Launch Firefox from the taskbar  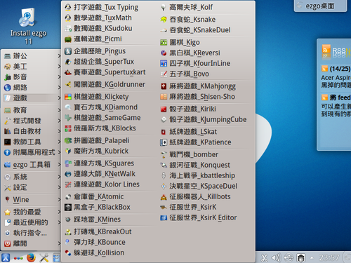pos(31,257)
